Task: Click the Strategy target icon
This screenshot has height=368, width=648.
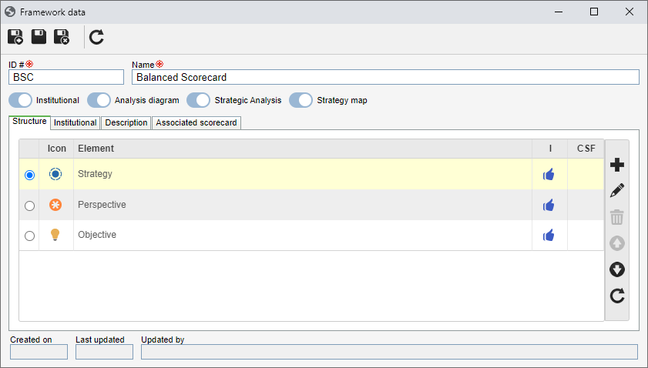Action: 55,174
